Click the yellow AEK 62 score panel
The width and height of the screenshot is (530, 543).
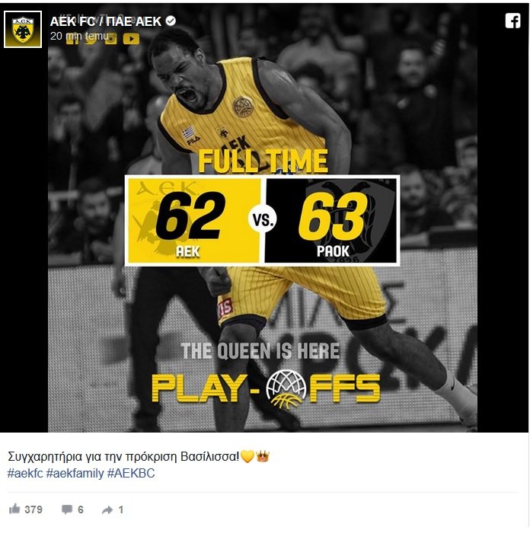[x=194, y=221]
